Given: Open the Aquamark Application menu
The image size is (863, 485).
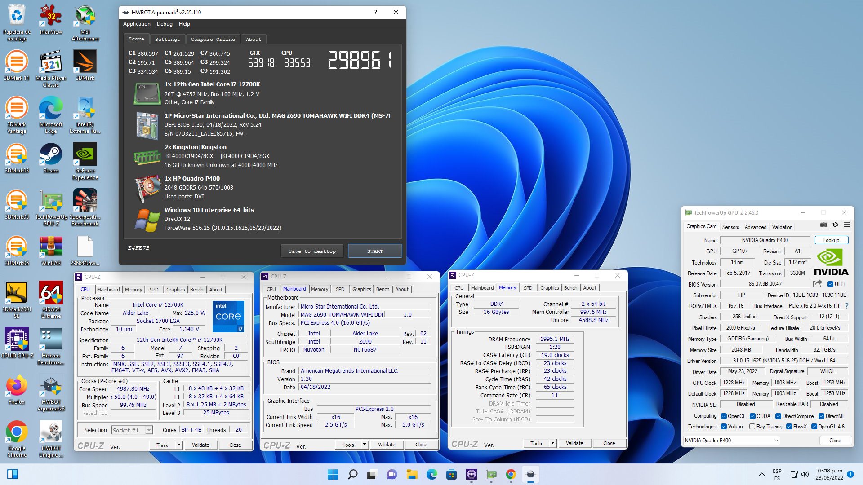Looking at the screenshot, I should coord(137,24).
